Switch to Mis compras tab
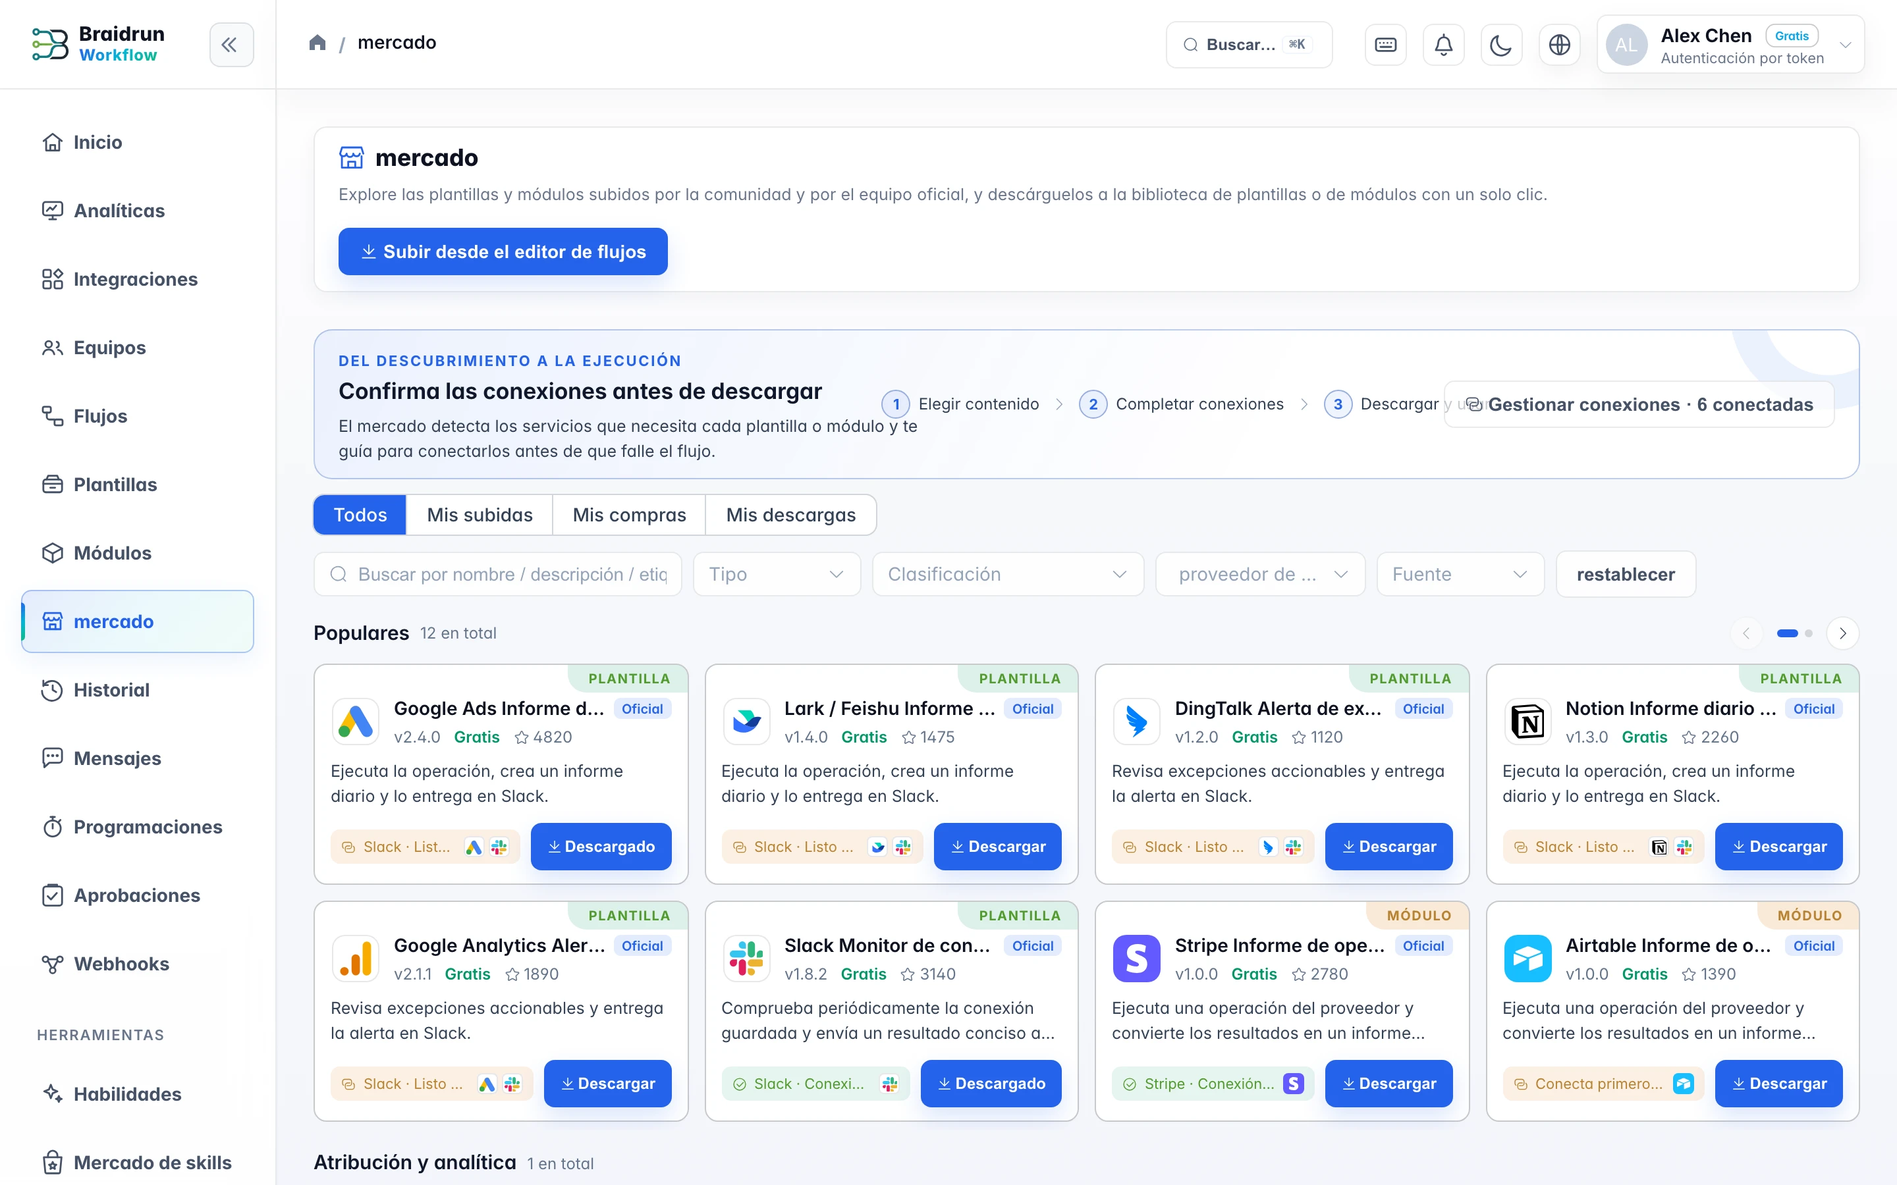The width and height of the screenshot is (1897, 1185). click(x=628, y=515)
